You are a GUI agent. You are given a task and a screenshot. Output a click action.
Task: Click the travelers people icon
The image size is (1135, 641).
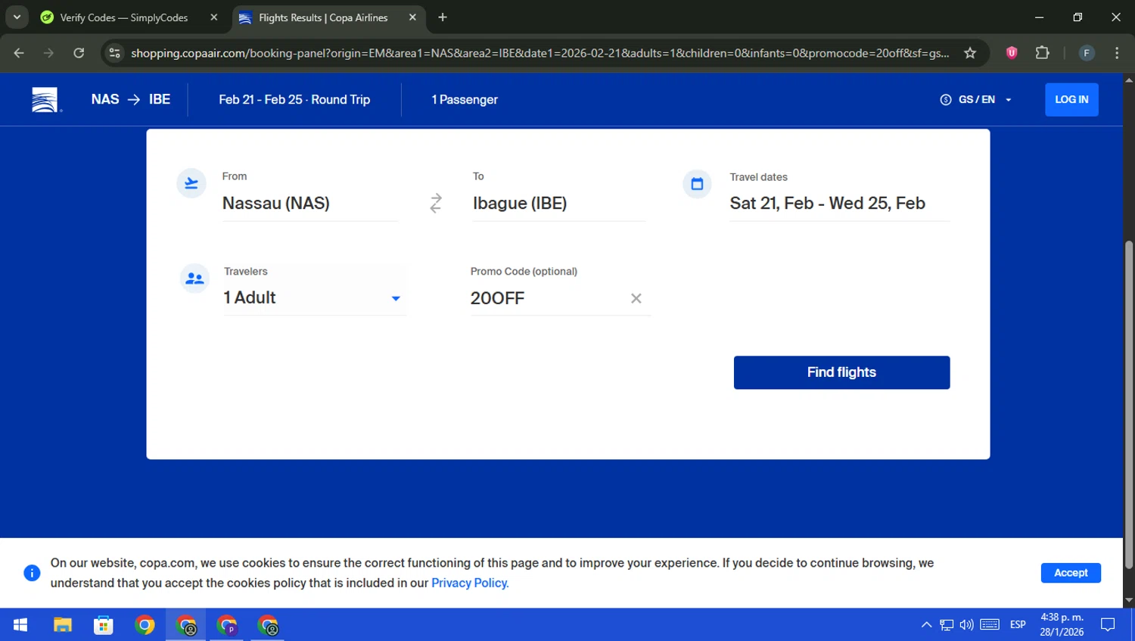pyautogui.click(x=194, y=278)
